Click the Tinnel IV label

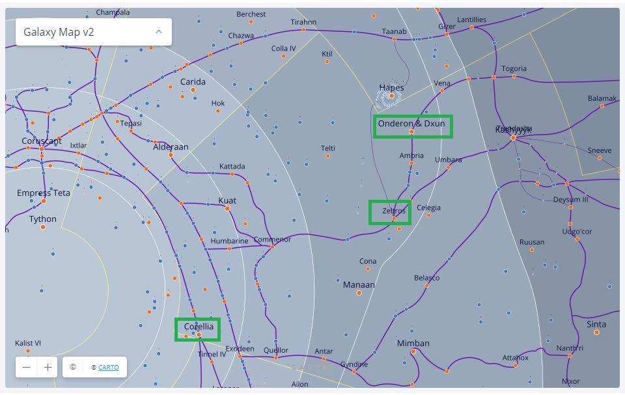pyautogui.click(x=212, y=354)
